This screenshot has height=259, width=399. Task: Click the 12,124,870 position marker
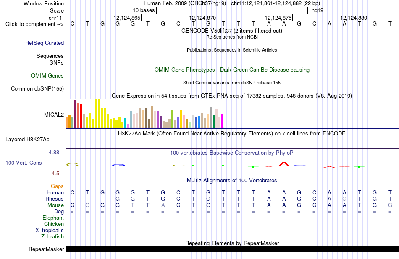(x=202, y=18)
